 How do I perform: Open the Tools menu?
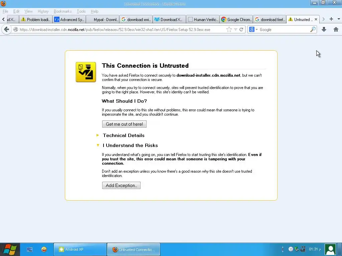click(x=81, y=11)
